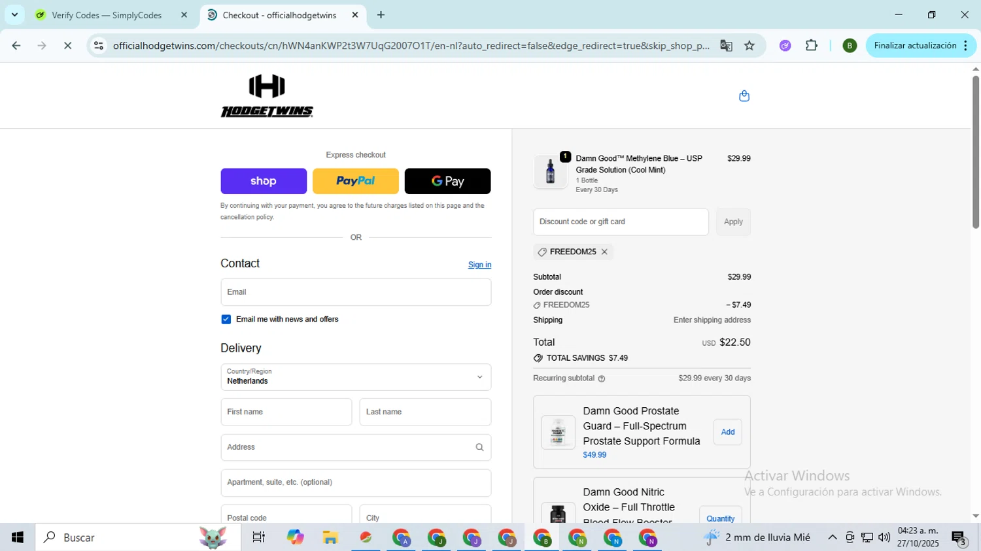Show hidden system tray icons
Screen dimensions: 981x551
coord(832,537)
